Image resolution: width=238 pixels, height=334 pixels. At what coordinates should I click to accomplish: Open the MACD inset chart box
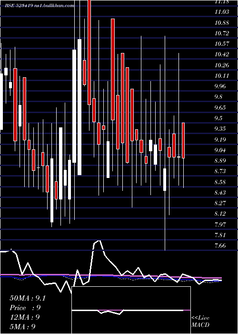pos(131,310)
